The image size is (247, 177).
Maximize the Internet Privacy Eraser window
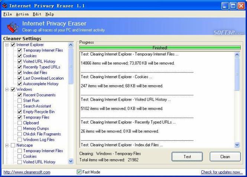pos(233,6)
